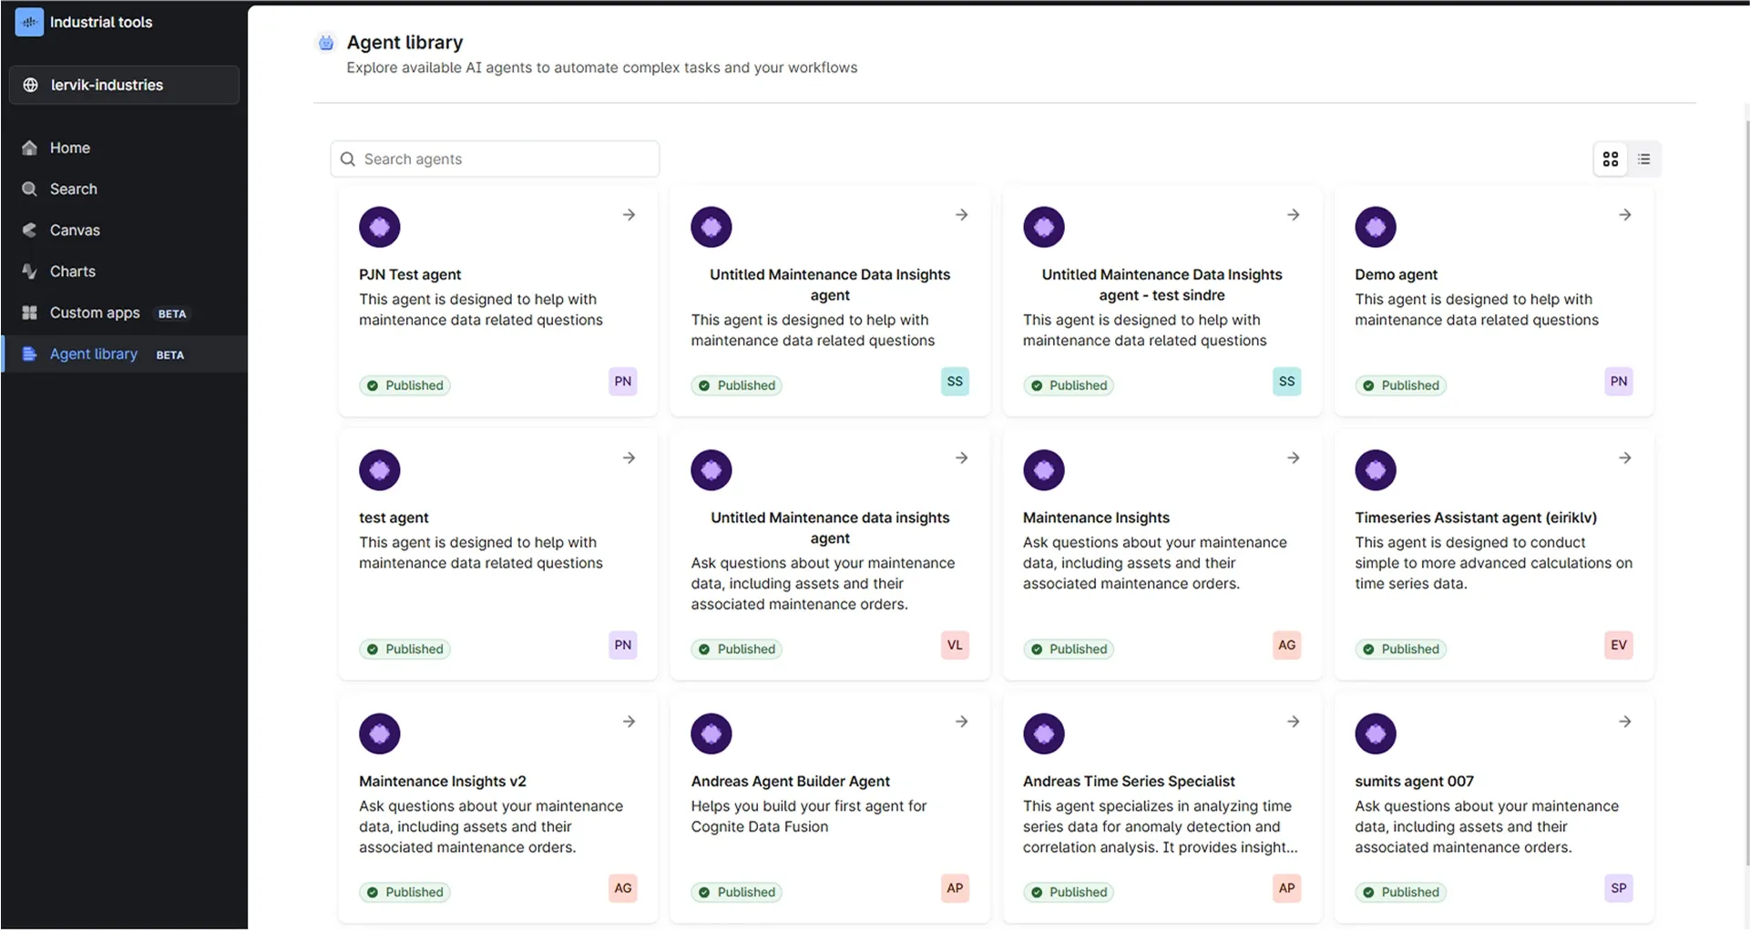Click the SP badge on sumits agent 007
The height and width of the screenshot is (931, 1750).
point(1618,888)
